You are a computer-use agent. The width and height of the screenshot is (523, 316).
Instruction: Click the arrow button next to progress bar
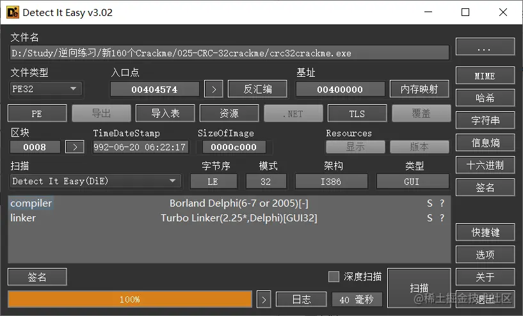(x=264, y=299)
